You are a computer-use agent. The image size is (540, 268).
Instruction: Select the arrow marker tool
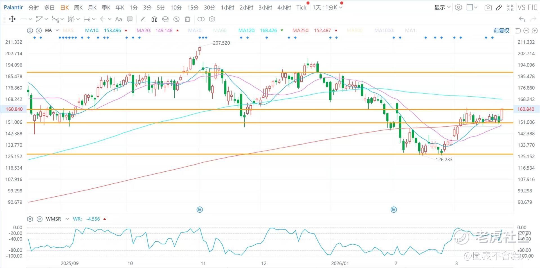(103, 19)
